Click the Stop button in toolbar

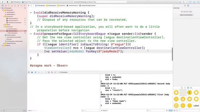click(x=7, y=2)
